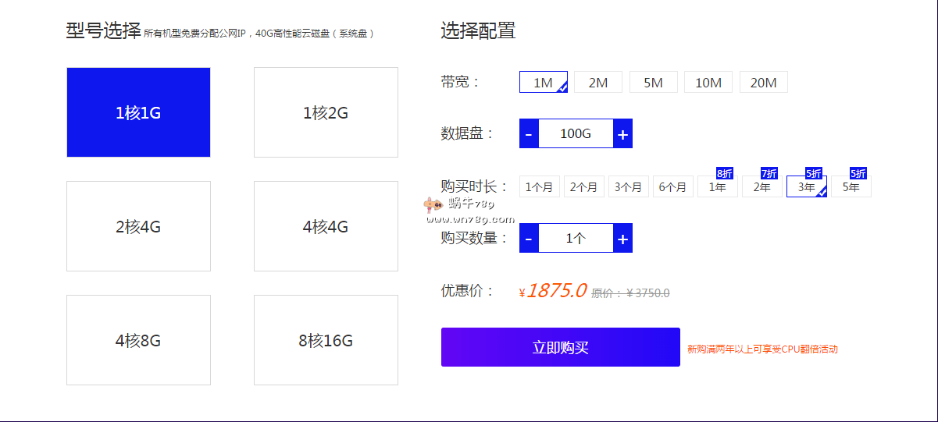
Task: Click the 100G data disk input field
Action: coord(576,133)
